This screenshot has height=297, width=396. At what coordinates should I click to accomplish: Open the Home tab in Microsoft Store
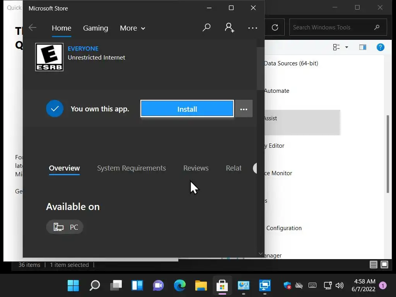61,28
